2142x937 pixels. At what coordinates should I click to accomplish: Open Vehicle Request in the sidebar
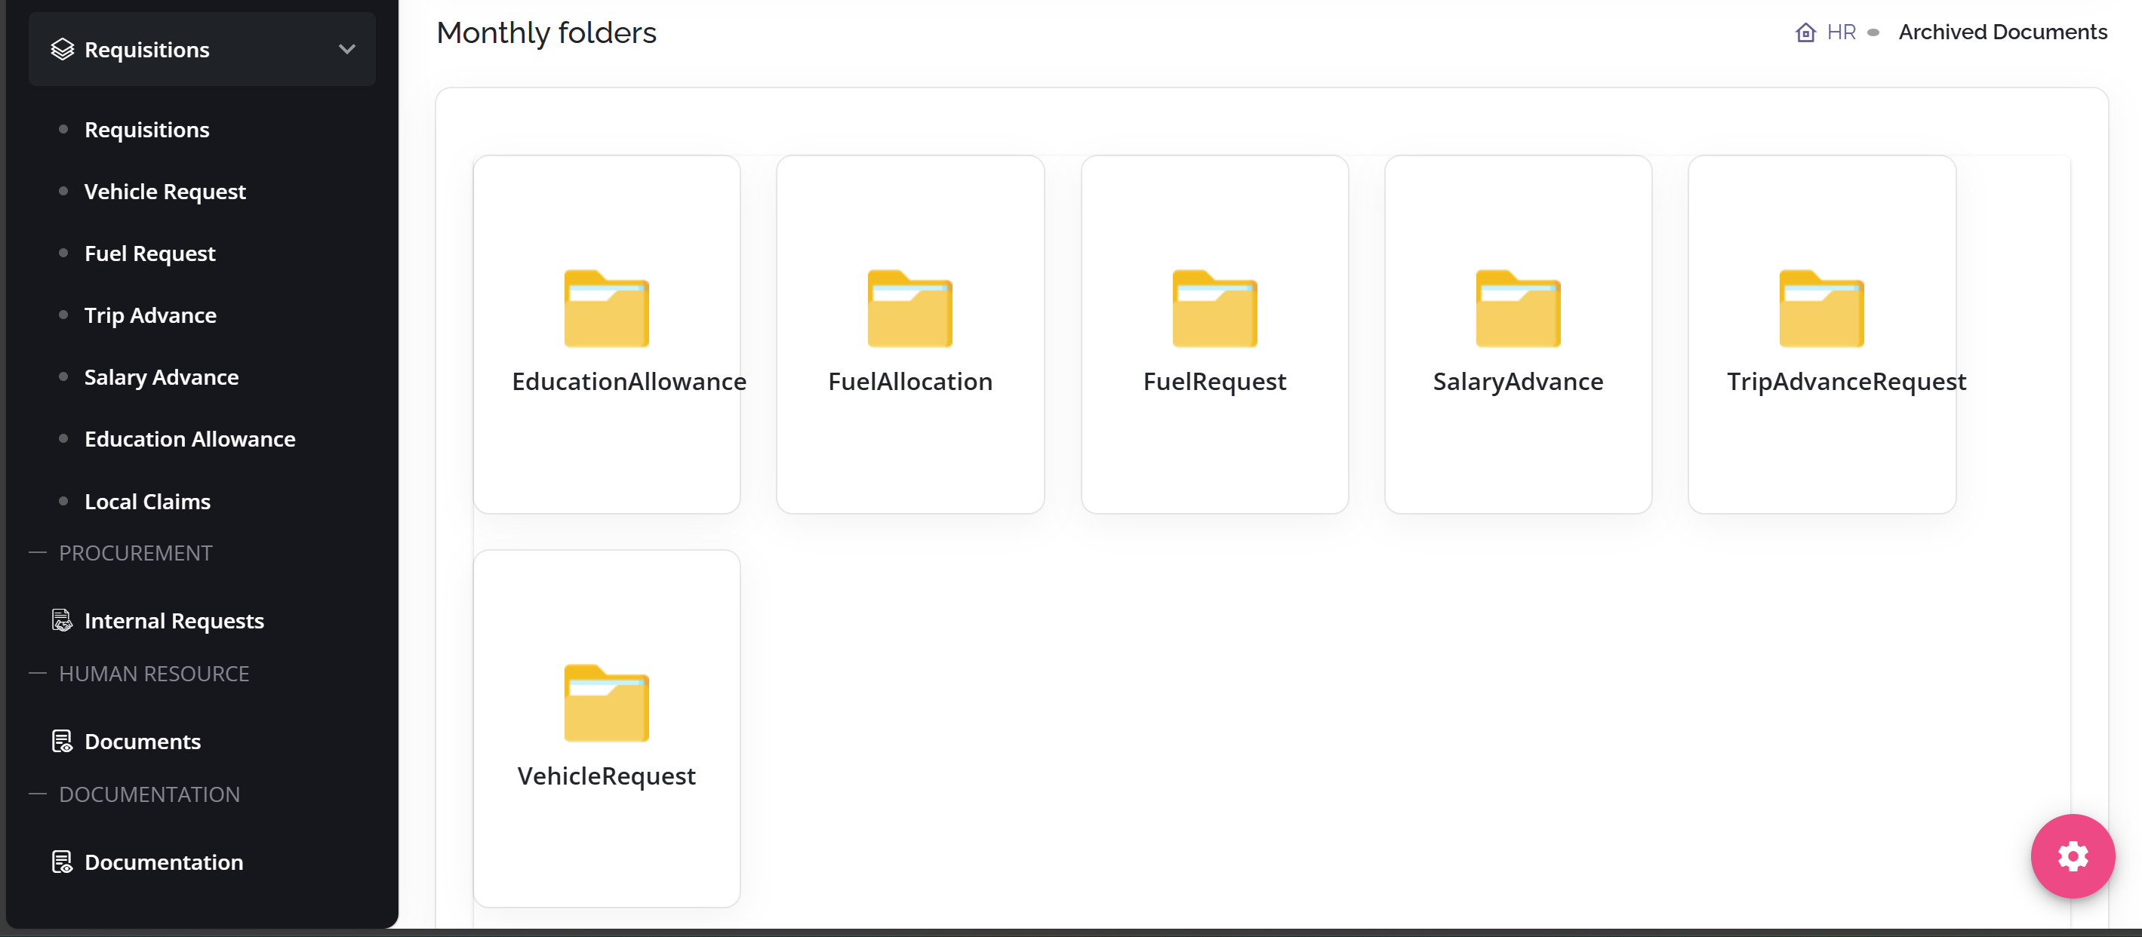[165, 191]
